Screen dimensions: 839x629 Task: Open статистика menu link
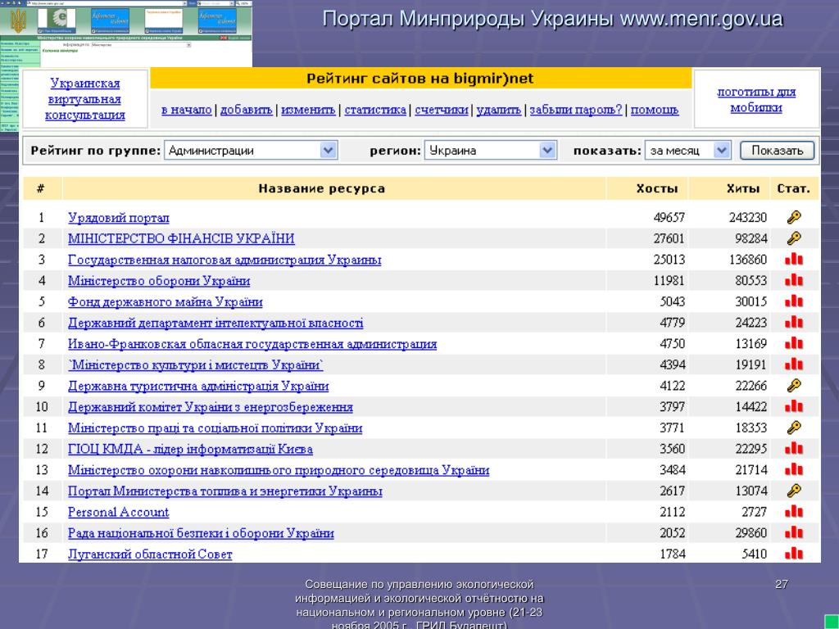coord(375,110)
